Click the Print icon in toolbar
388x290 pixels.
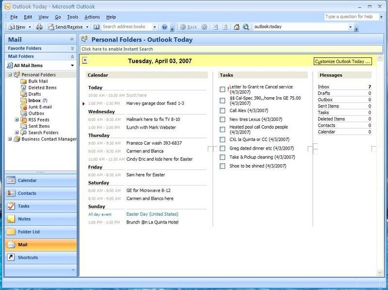39,27
